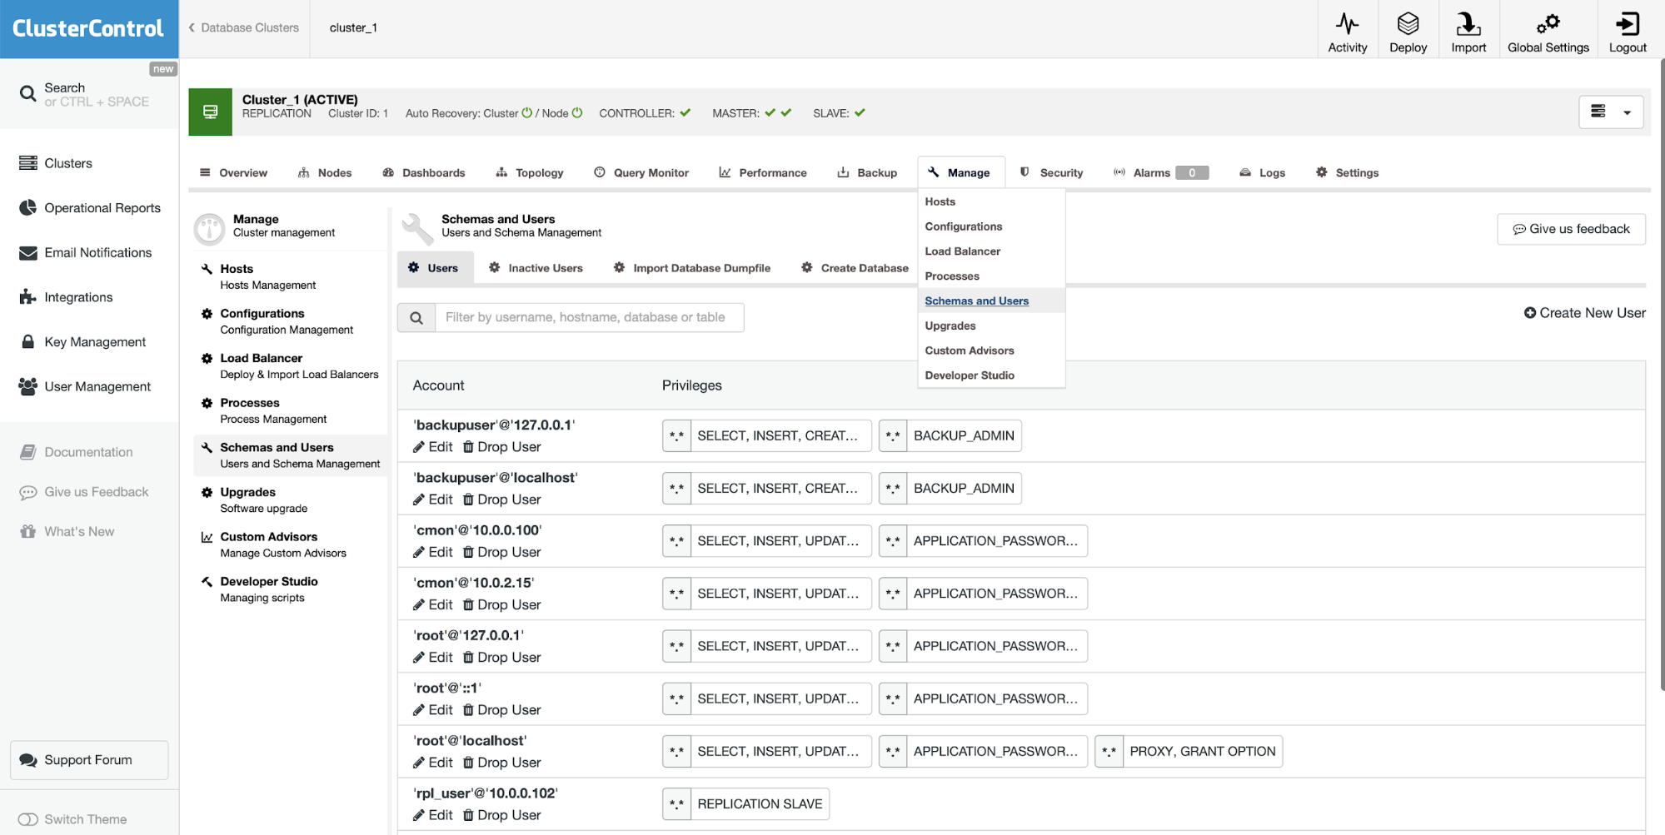
Task: Click the Deploy stack icon
Action: coord(1408,23)
